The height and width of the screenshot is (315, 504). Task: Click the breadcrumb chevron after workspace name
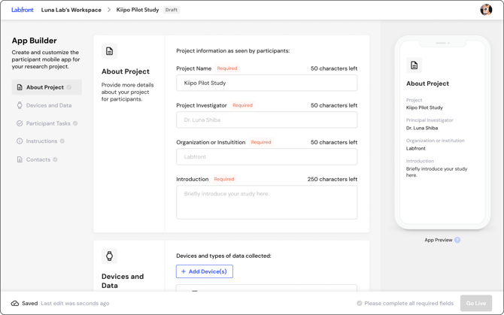(x=109, y=10)
